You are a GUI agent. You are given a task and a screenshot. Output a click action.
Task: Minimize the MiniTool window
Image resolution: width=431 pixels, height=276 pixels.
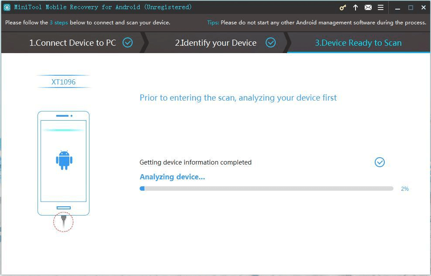pos(397,8)
